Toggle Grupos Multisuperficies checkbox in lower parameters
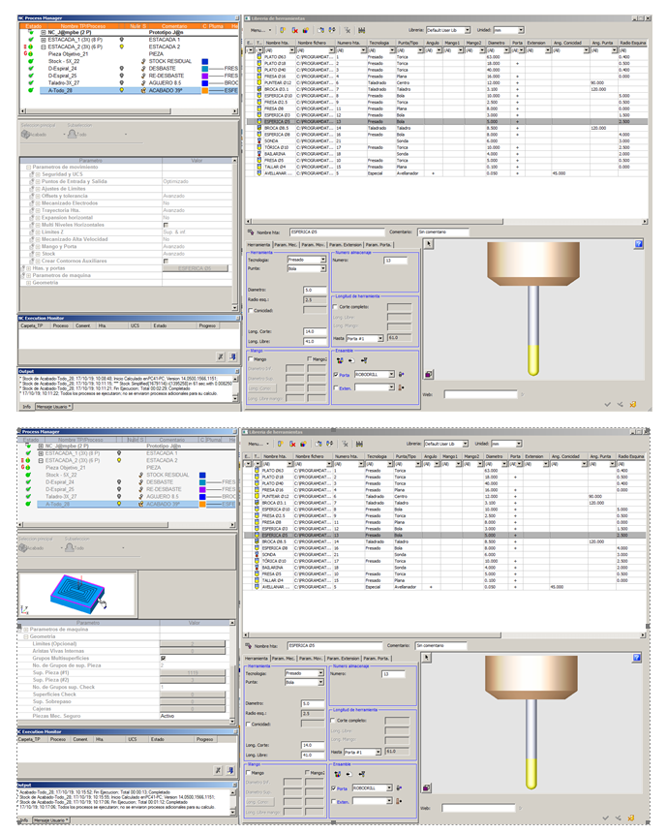The height and width of the screenshot is (834, 667). [x=164, y=658]
